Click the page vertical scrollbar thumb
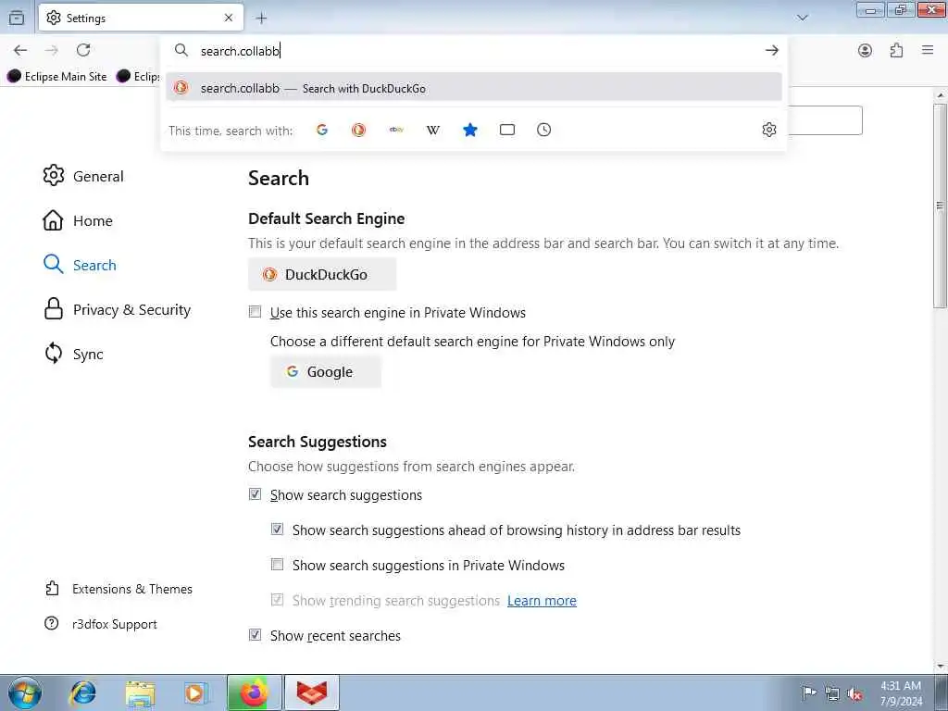Screen dimensions: 948x711 [940, 206]
